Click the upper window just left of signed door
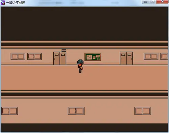 pos(34,56)
